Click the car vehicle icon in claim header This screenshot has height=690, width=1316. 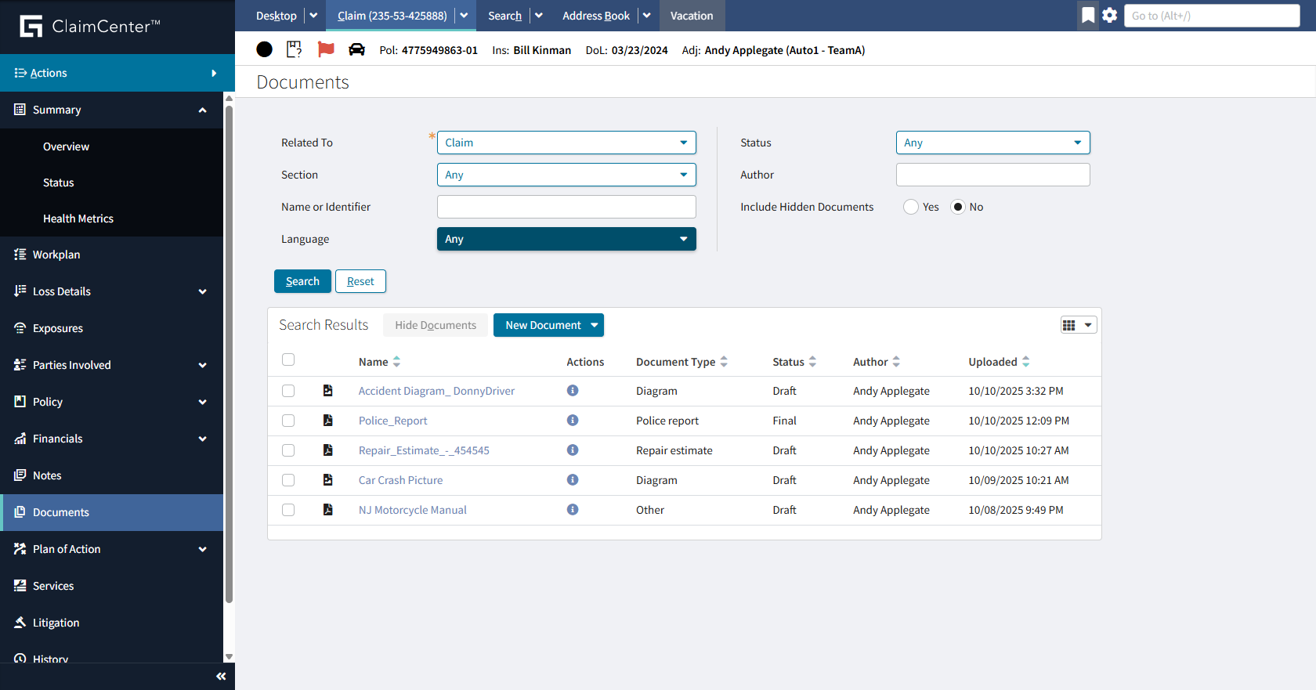356,49
